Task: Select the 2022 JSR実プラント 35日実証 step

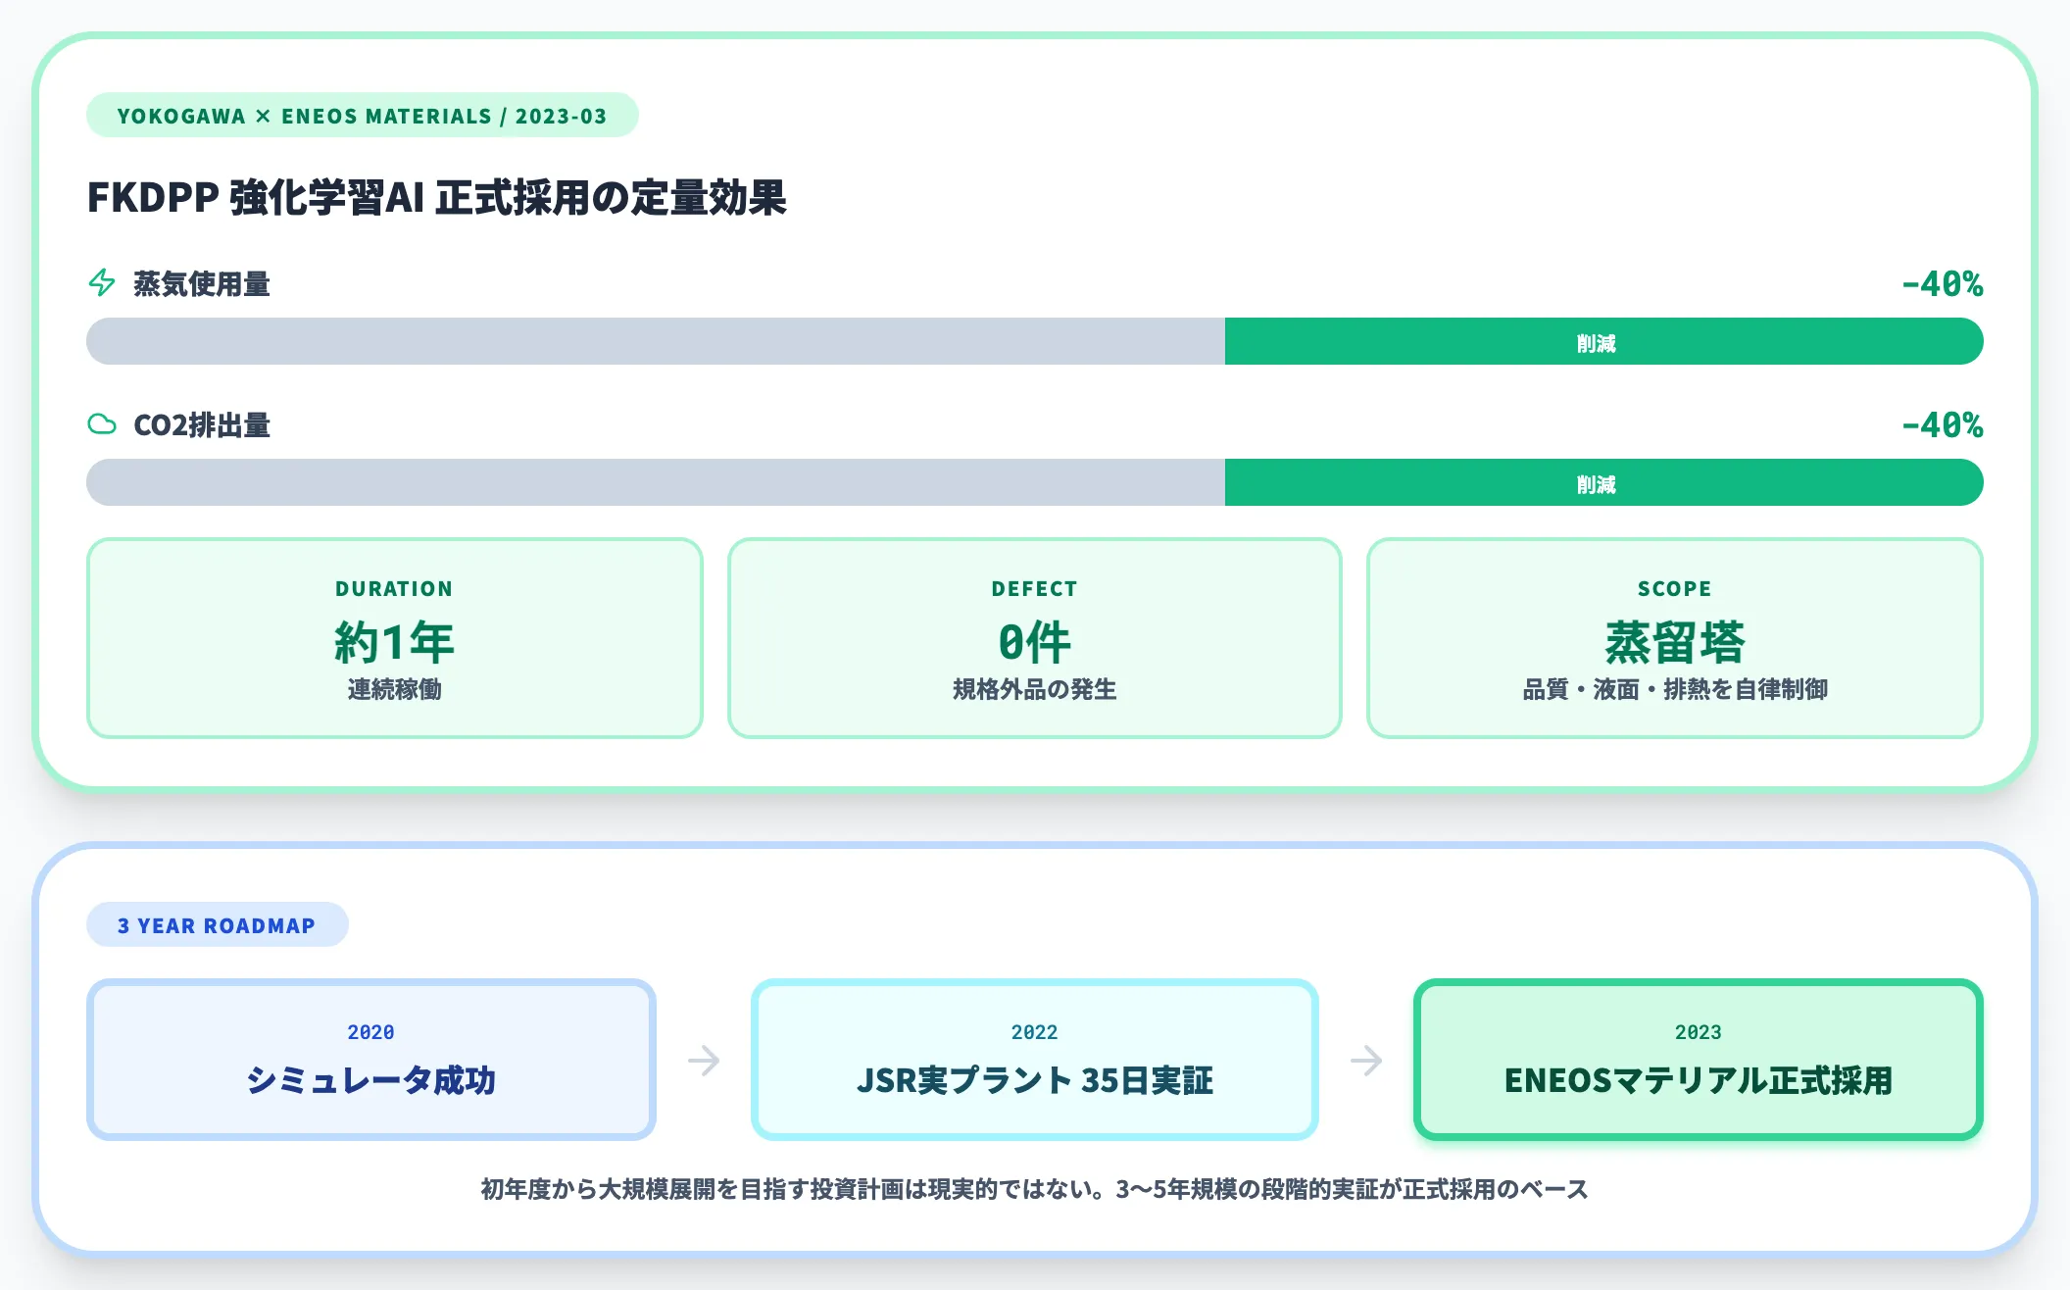Action: point(1035,1060)
